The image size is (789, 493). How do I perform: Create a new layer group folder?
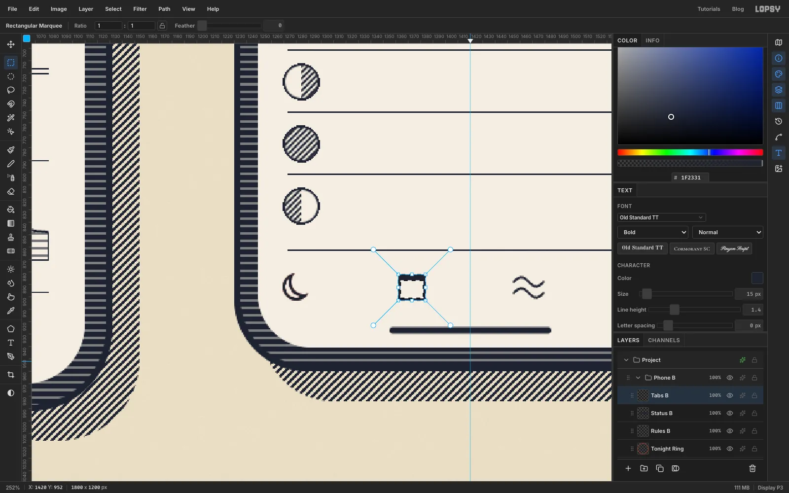(644, 468)
